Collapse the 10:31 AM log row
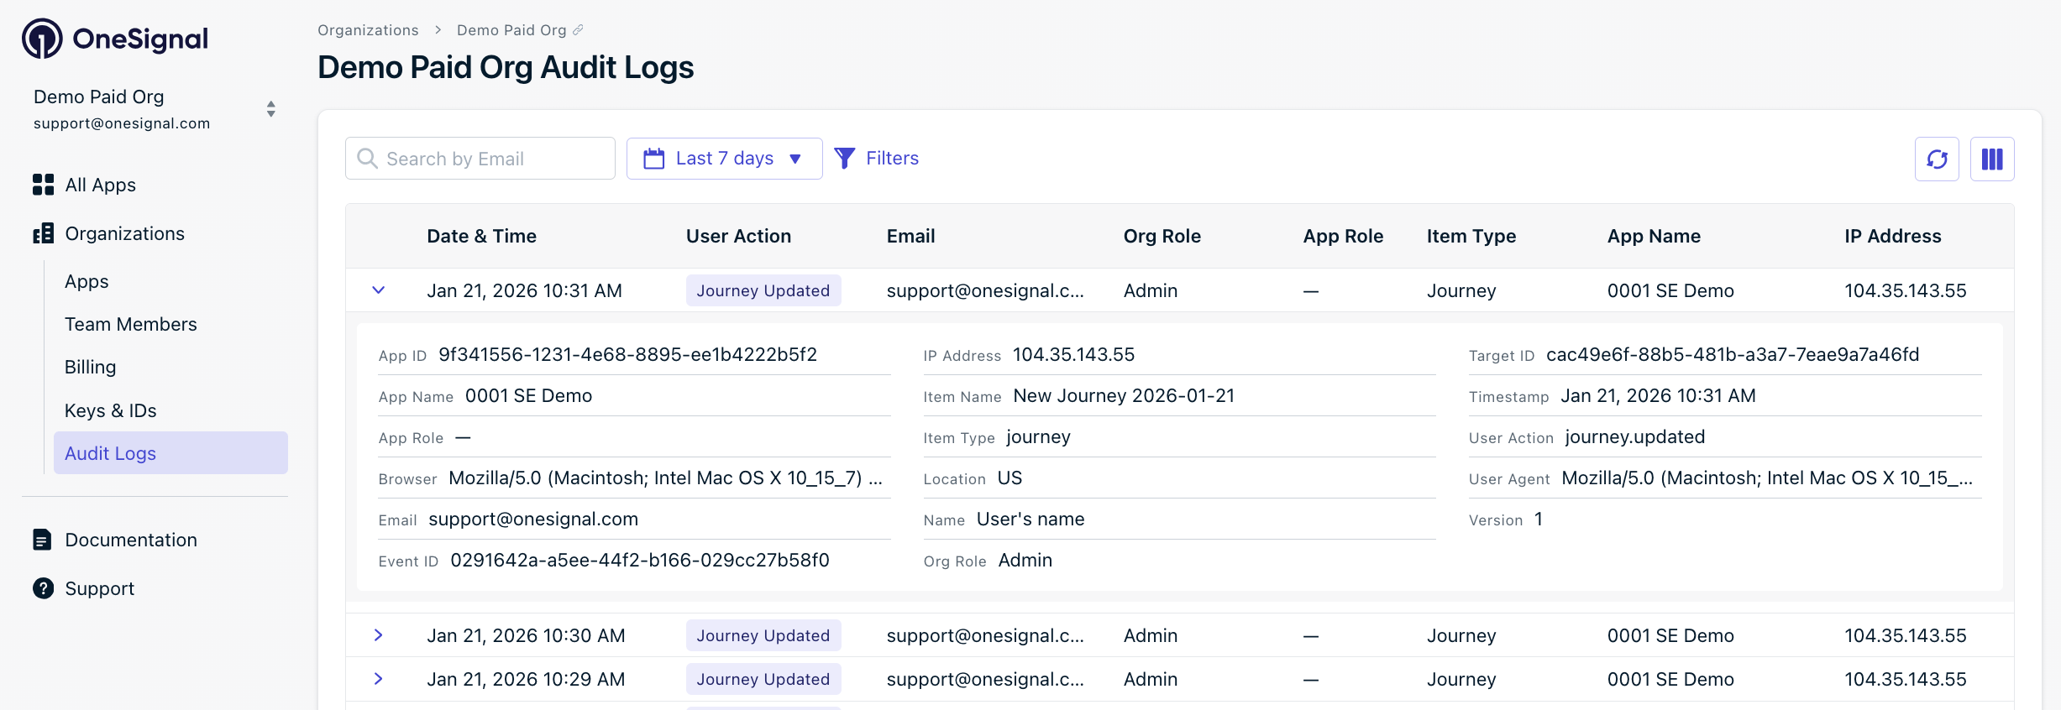 [379, 290]
